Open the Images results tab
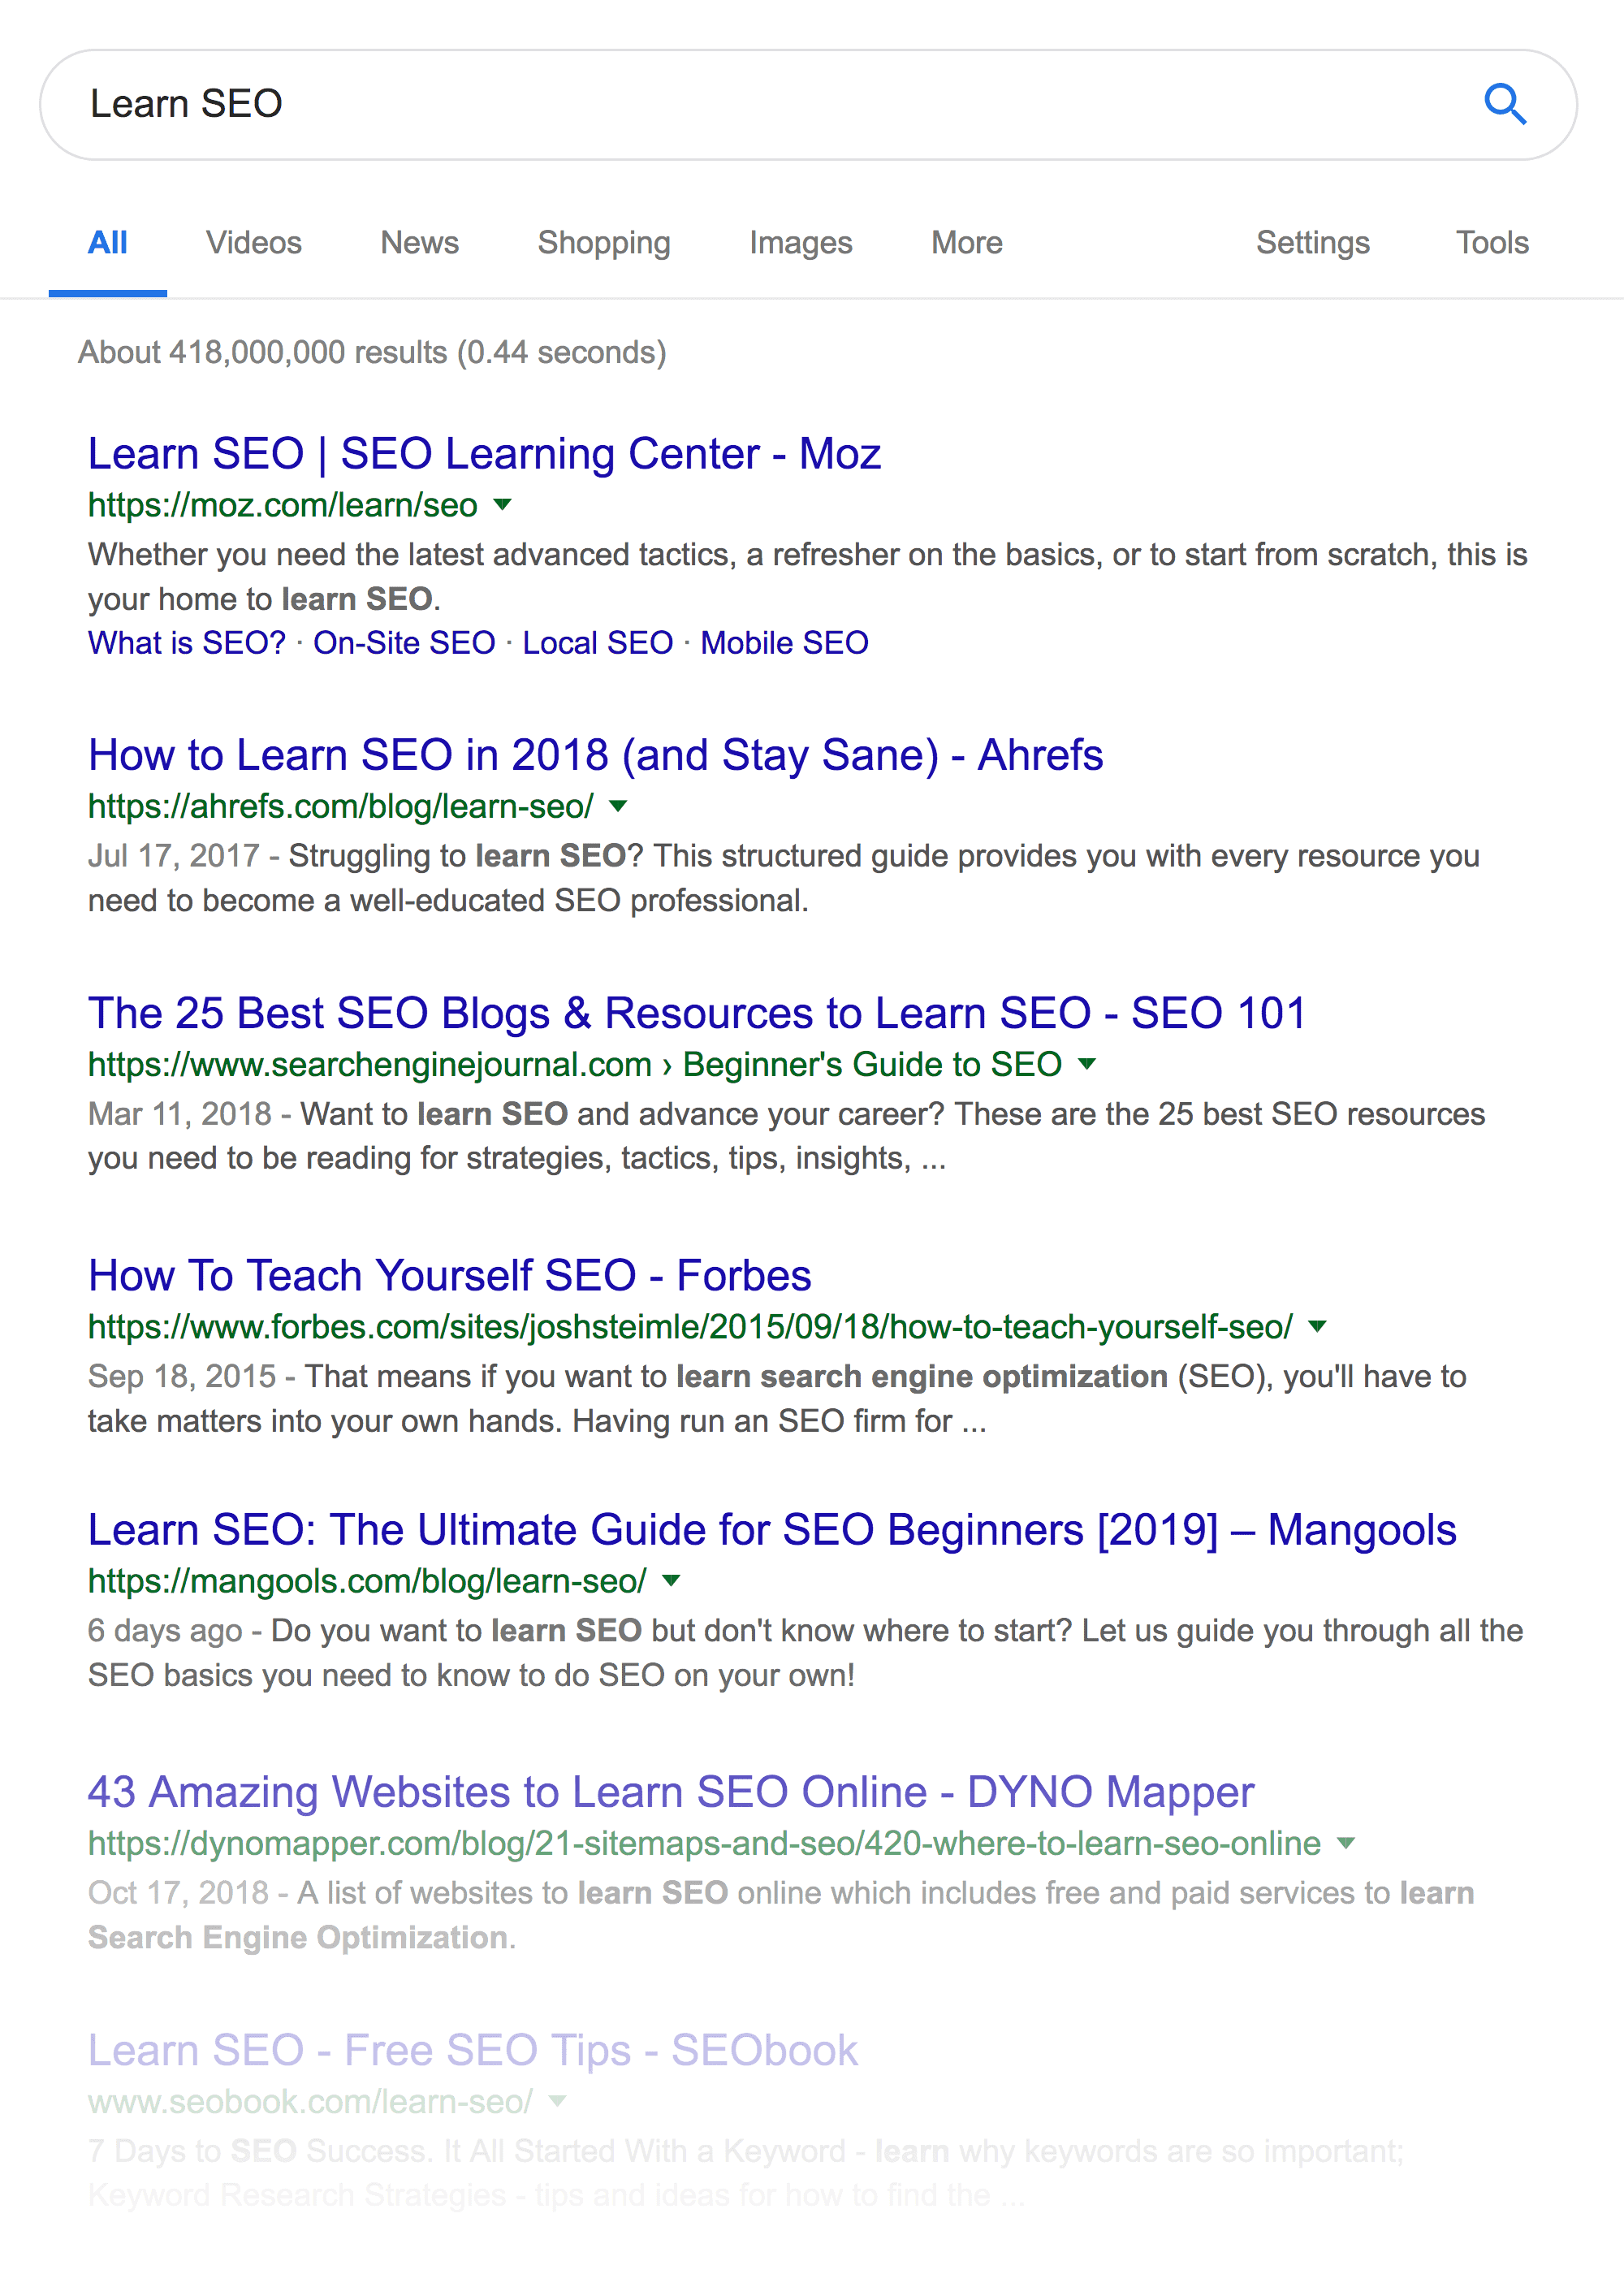 (x=801, y=243)
